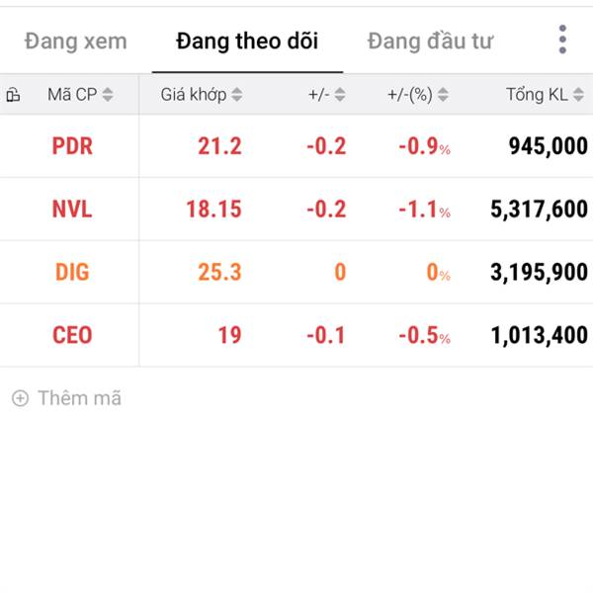The width and height of the screenshot is (593, 593).
Task: Switch to the Đang xem tab
Action: tap(76, 42)
